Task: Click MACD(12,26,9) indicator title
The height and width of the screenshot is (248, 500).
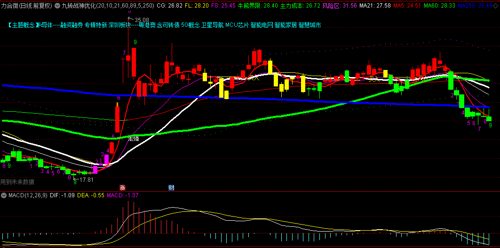Action: (x=28, y=195)
